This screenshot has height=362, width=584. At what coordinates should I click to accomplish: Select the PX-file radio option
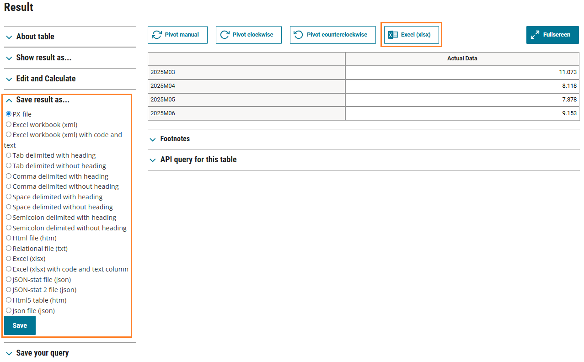coord(9,114)
